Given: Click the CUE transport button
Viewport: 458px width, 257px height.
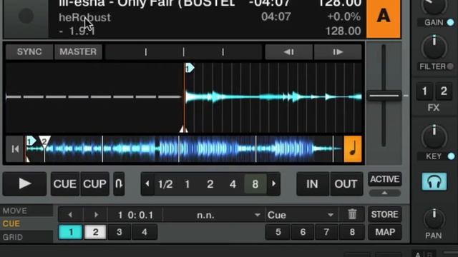Looking at the screenshot, I should pos(65,184).
